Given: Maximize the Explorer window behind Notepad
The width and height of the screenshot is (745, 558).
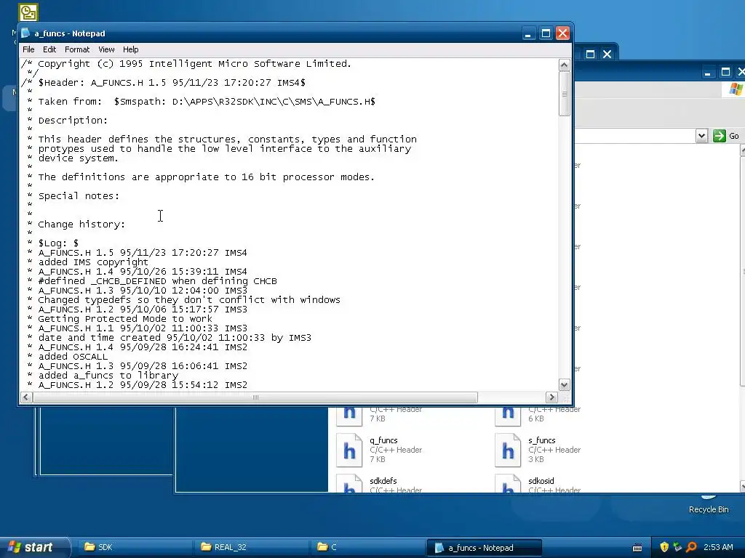Looking at the screenshot, I should pyautogui.click(x=725, y=73).
